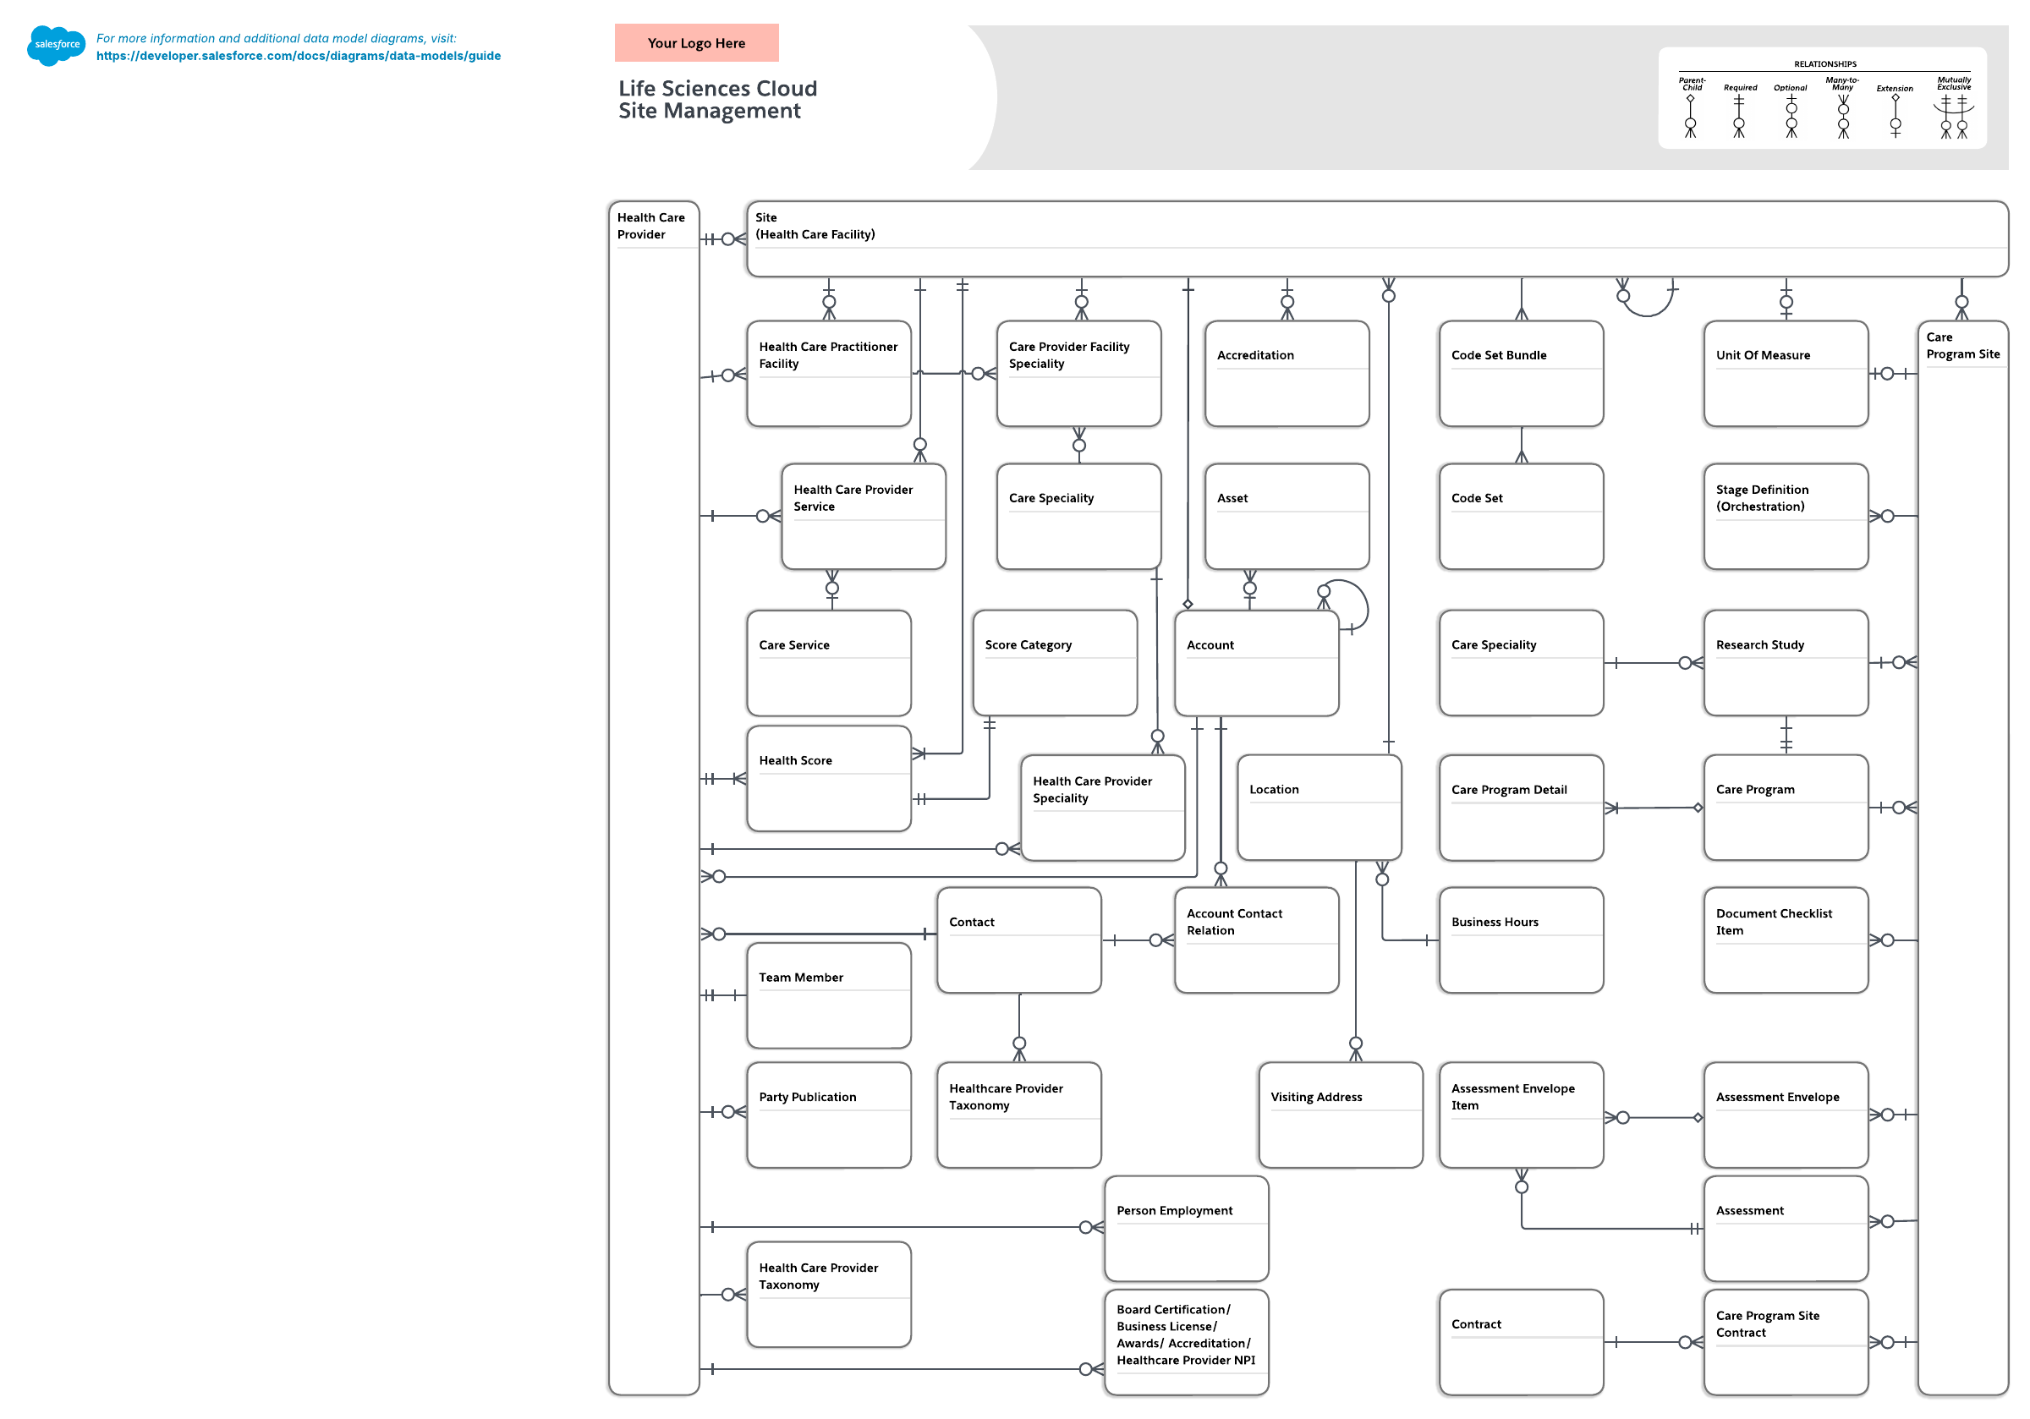Viewport: 2030px width, 1419px height.
Task: Click the Salesforce cloud logo
Action: pyautogui.click(x=56, y=44)
